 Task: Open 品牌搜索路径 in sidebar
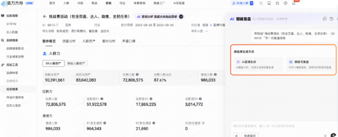tap(15, 48)
